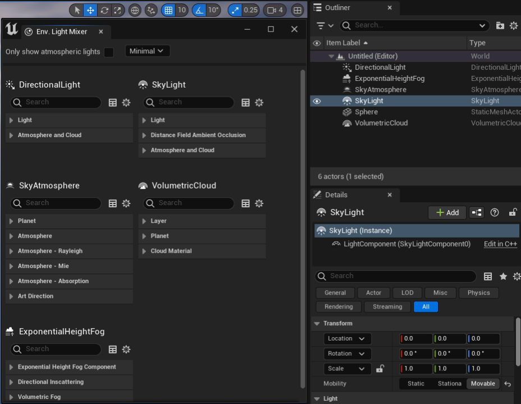Check Only show atmospheric lights box
521x404 pixels.
click(x=109, y=52)
